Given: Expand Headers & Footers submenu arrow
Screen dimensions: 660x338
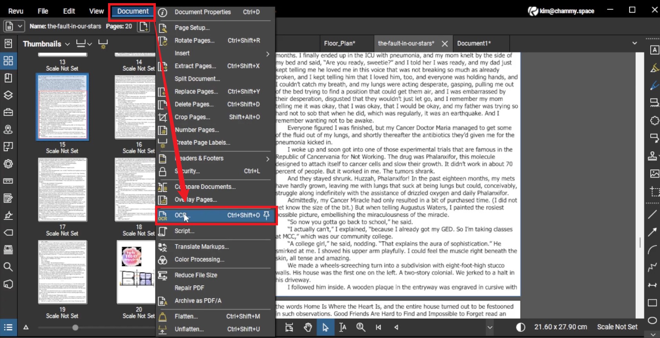Looking at the screenshot, I should [x=268, y=159].
